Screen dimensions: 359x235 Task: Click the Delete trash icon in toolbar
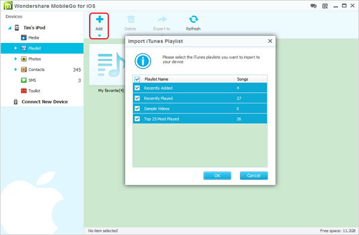[x=131, y=20]
